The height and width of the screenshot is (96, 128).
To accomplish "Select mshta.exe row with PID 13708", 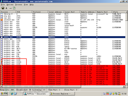I will (63, 35).
